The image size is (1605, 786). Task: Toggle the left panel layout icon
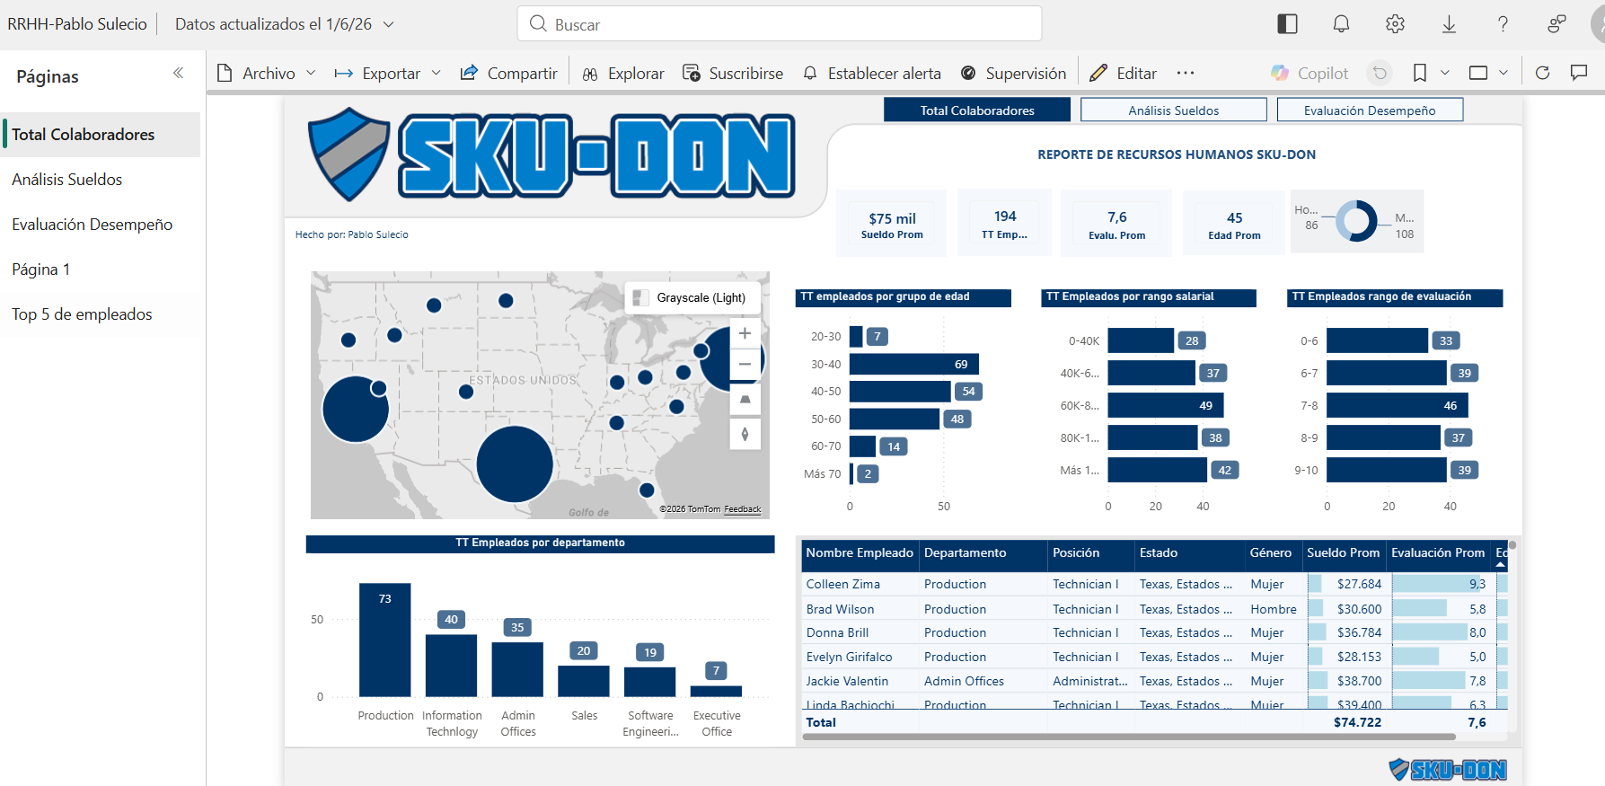tap(1287, 24)
